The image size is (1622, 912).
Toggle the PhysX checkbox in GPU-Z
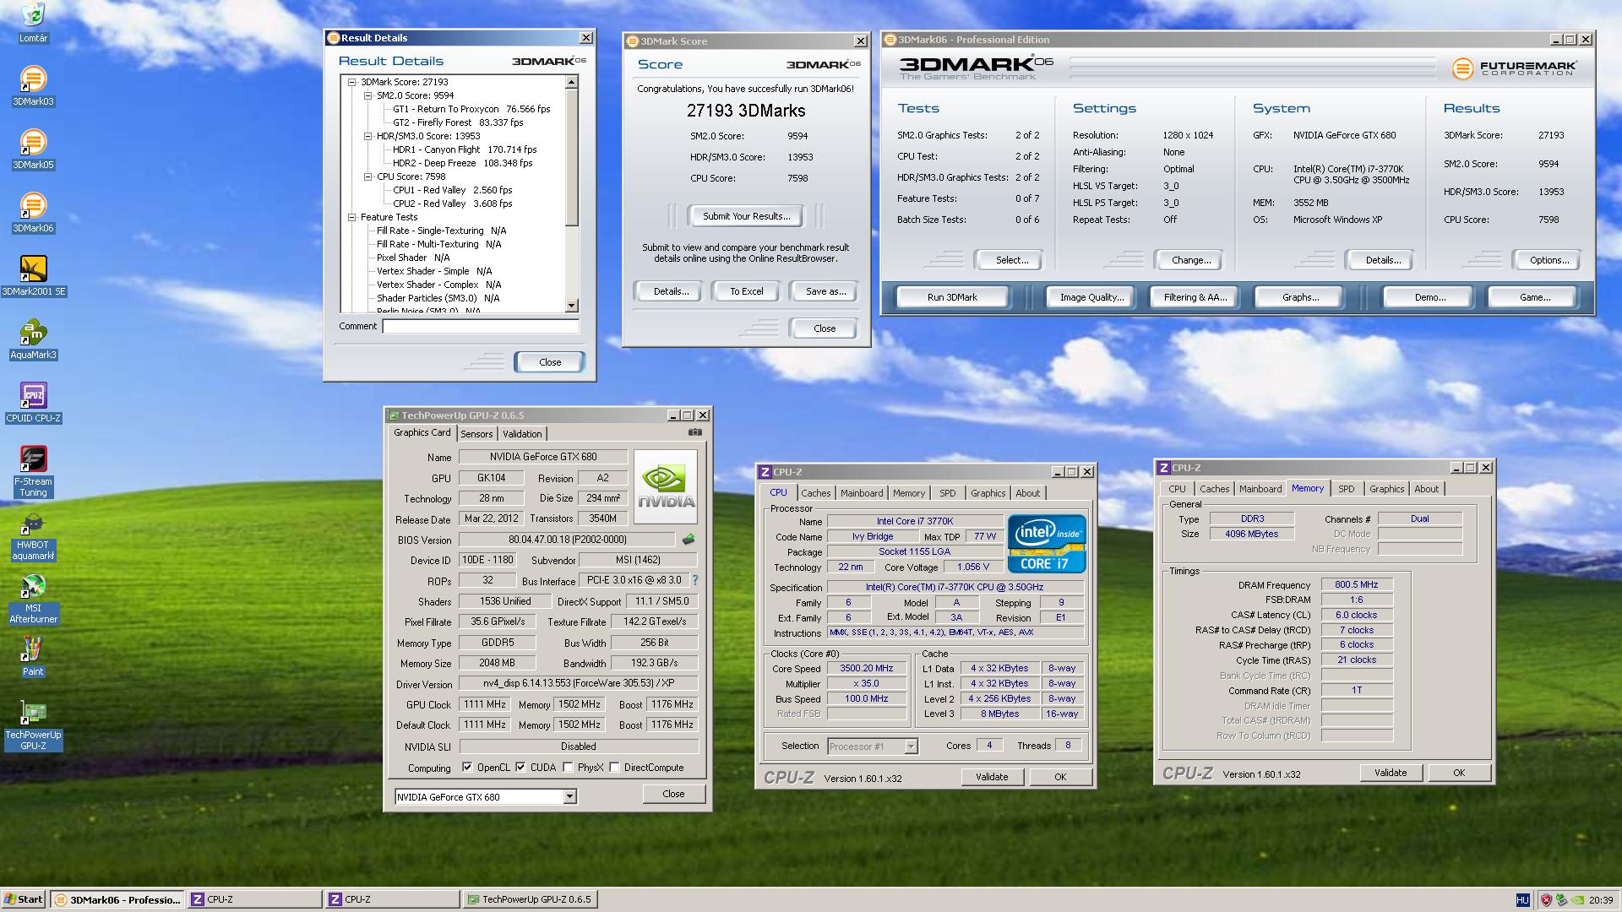(568, 768)
